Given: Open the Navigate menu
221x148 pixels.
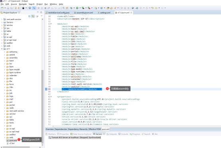Looking at the screenshot, I should click(x=23, y=4).
